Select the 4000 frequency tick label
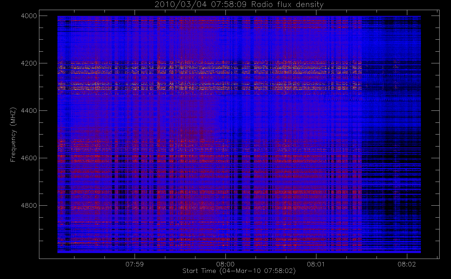The height and width of the screenshot is (279, 451). click(29, 16)
